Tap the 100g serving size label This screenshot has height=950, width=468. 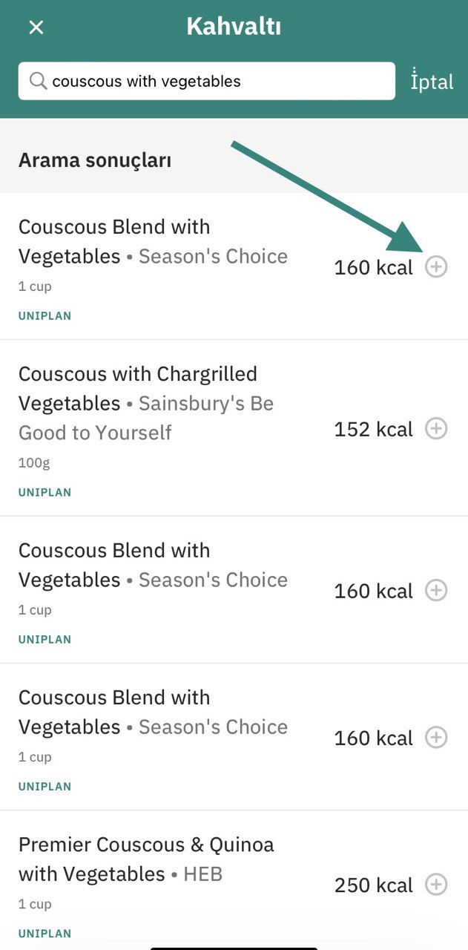[34, 463]
